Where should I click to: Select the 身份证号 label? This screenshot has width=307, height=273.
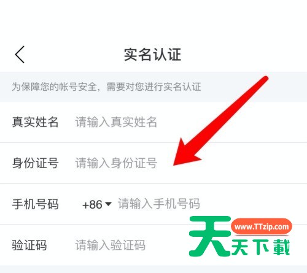click(35, 163)
